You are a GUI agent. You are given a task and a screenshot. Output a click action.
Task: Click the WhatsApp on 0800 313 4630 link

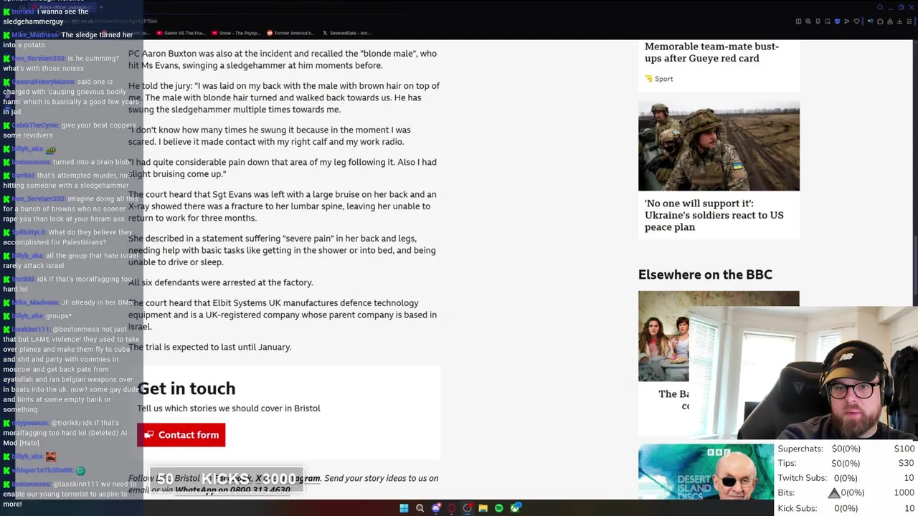pos(233,490)
